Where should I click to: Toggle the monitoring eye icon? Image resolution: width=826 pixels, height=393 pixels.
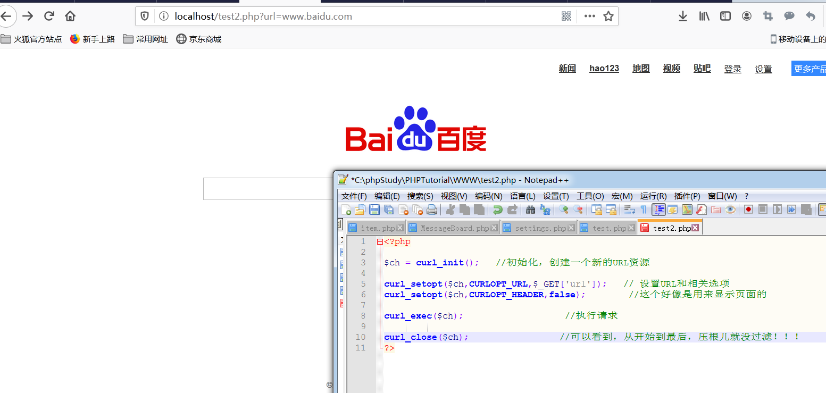pyautogui.click(x=730, y=210)
